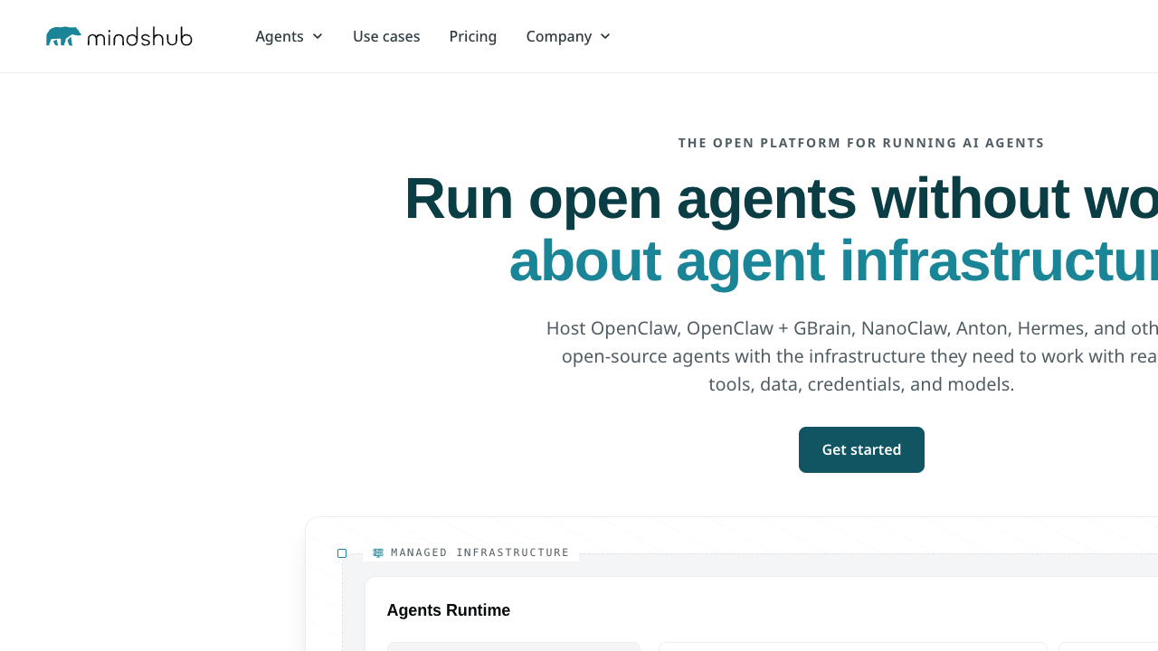Open the Pricing page
Viewport: 1158px width, 651px height.
473,36
